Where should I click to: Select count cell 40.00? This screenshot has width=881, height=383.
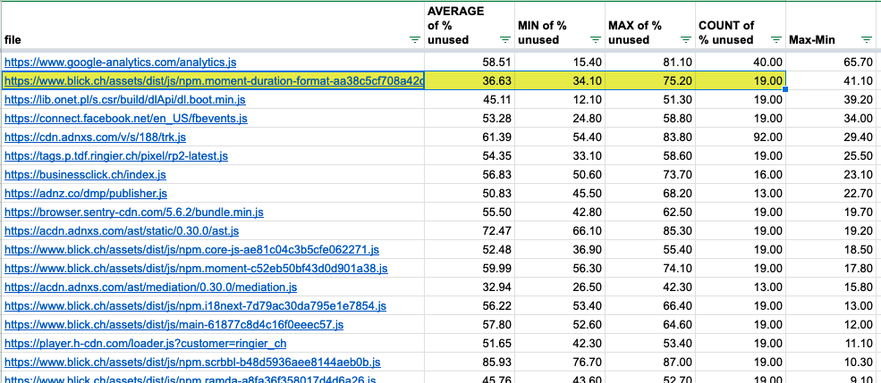click(x=741, y=62)
